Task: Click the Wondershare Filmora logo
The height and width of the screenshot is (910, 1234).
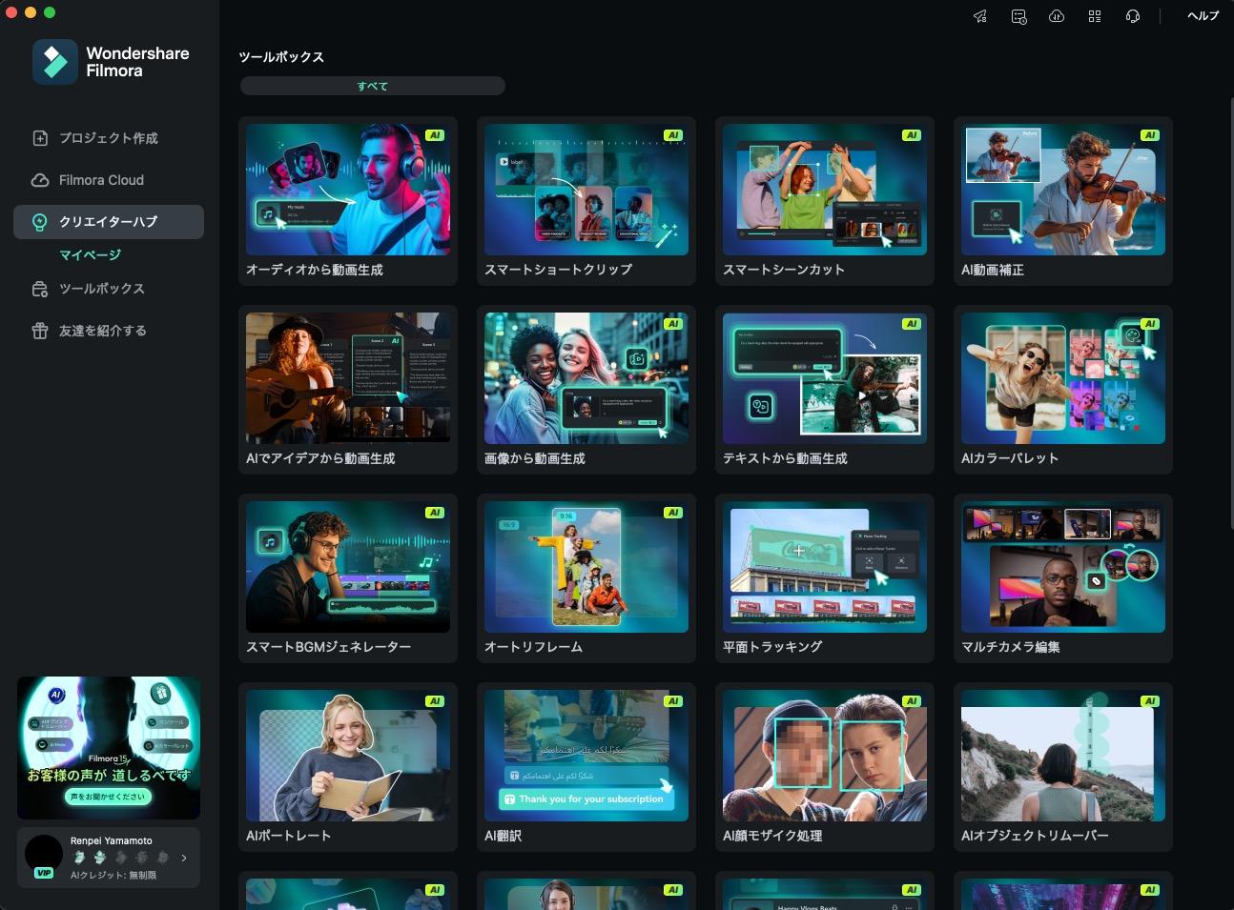Action: (55, 62)
